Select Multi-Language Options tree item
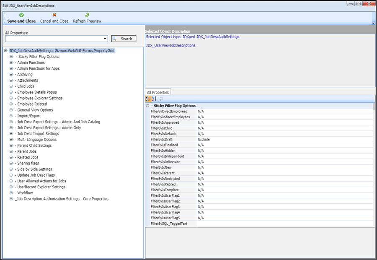The image size is (377, 260). pos(36,139)
